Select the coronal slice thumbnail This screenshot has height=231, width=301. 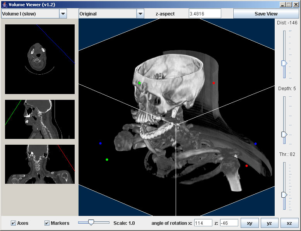tap(40, 164)
